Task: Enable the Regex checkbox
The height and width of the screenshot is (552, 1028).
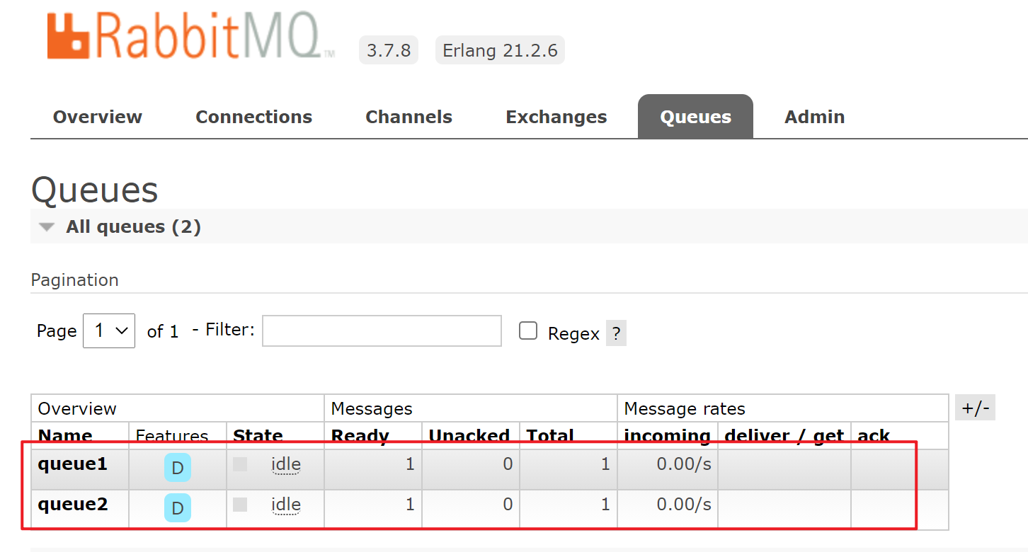Action: [528, 330]
